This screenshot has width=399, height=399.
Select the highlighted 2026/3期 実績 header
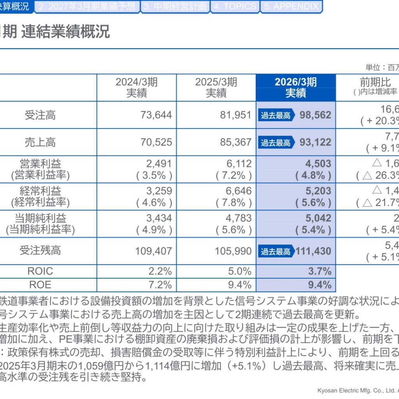(296, 88)
